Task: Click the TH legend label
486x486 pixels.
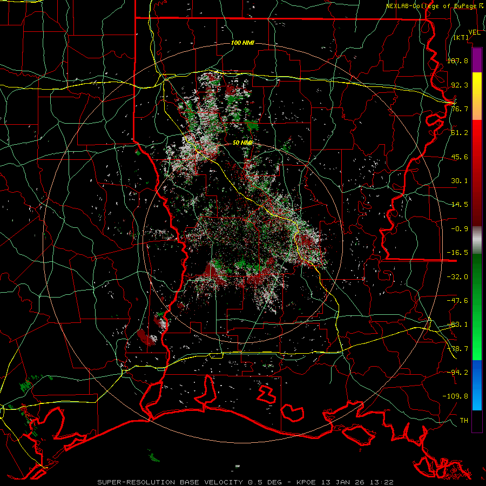Action: tap(464, 421)
